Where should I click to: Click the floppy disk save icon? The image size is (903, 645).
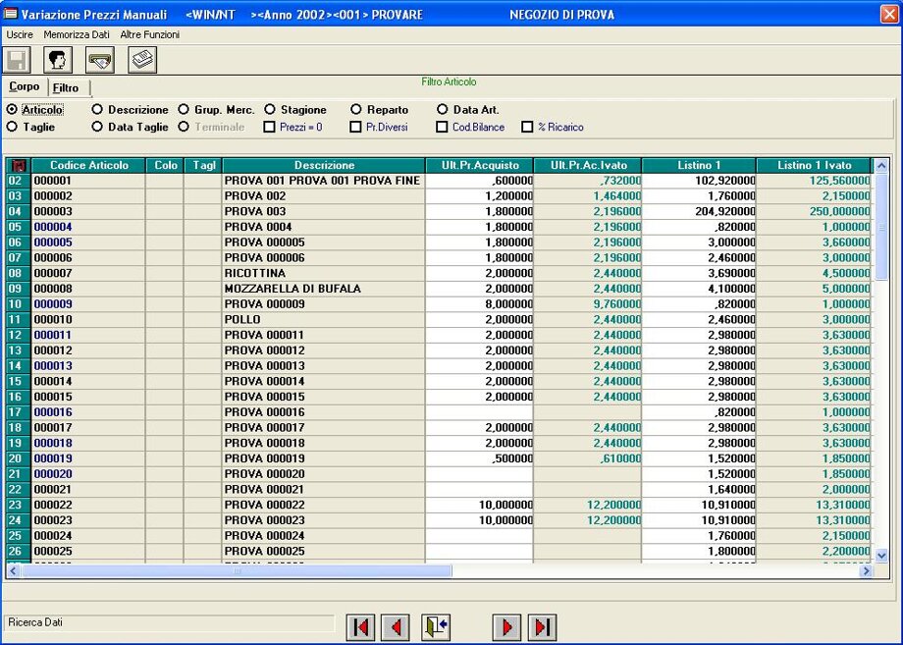pos(18,61)
